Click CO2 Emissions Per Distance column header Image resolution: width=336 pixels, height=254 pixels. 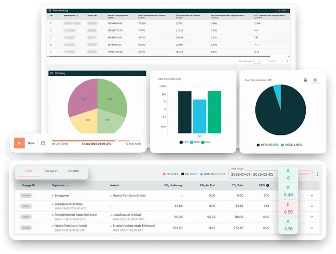[188, 16]
